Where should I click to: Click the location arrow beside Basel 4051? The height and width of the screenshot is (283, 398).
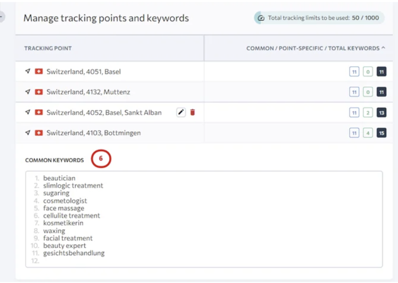(27, 71)
